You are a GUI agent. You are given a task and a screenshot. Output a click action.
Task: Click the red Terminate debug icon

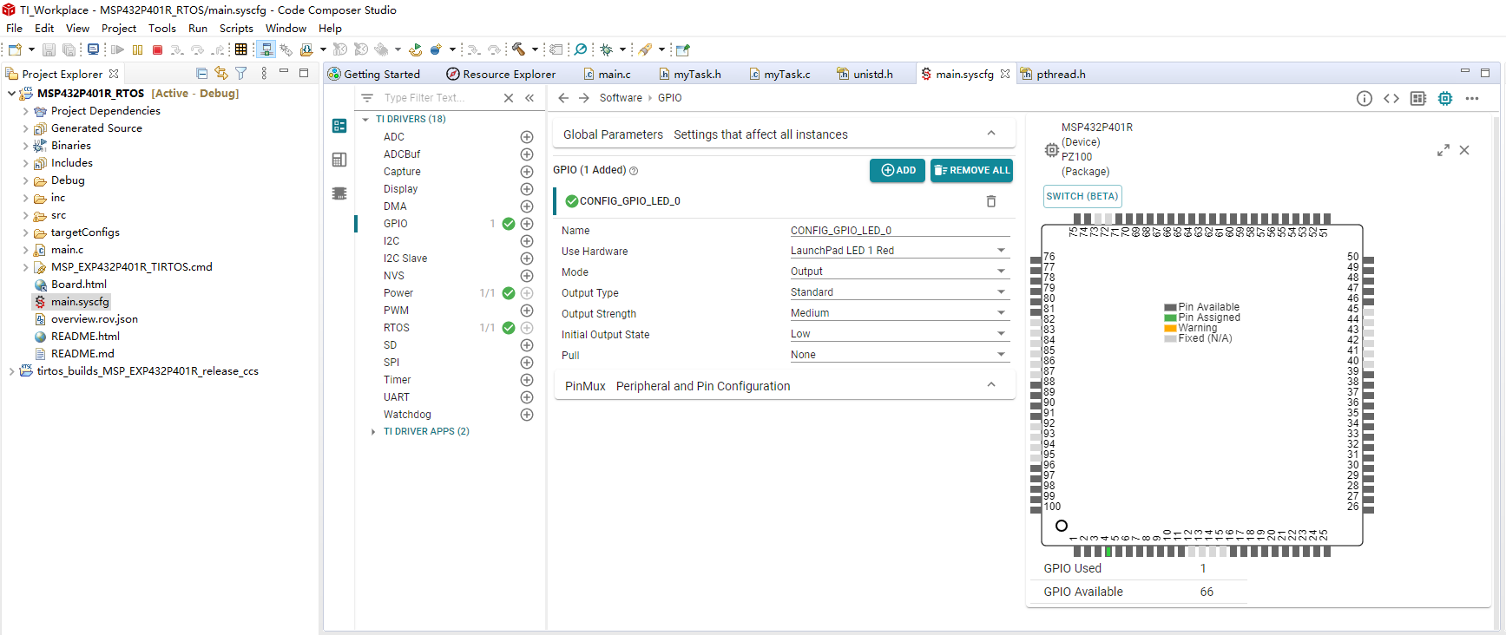point(157,49)
